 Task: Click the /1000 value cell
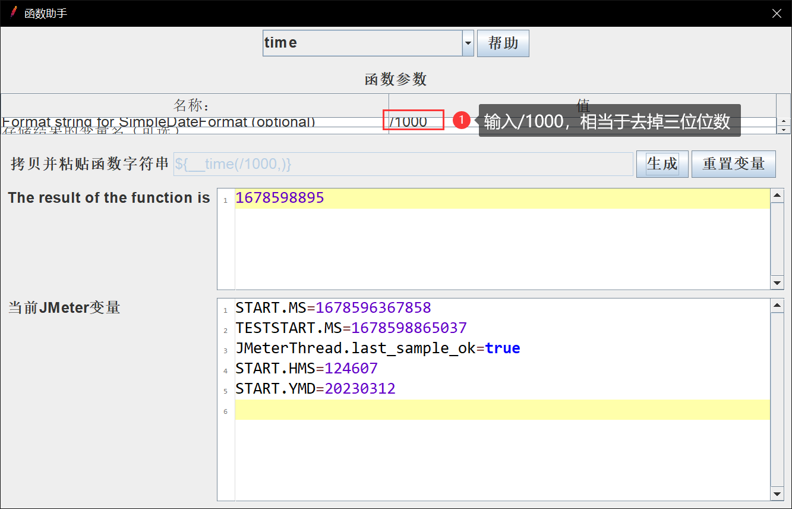[414, 122]
